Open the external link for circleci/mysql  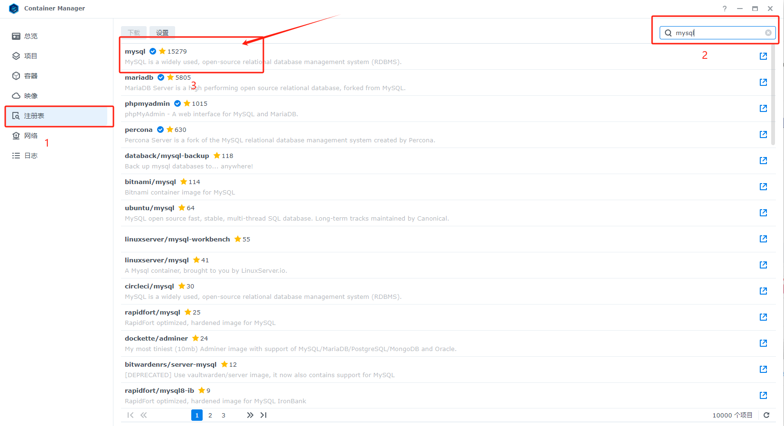(763, 291)
